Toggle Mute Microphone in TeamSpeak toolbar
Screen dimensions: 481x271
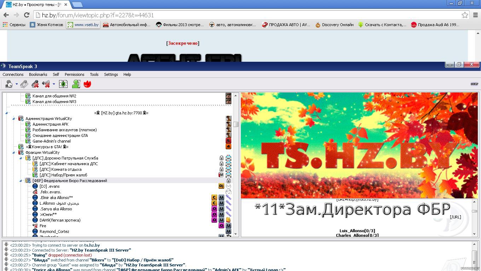click(35, 84)
